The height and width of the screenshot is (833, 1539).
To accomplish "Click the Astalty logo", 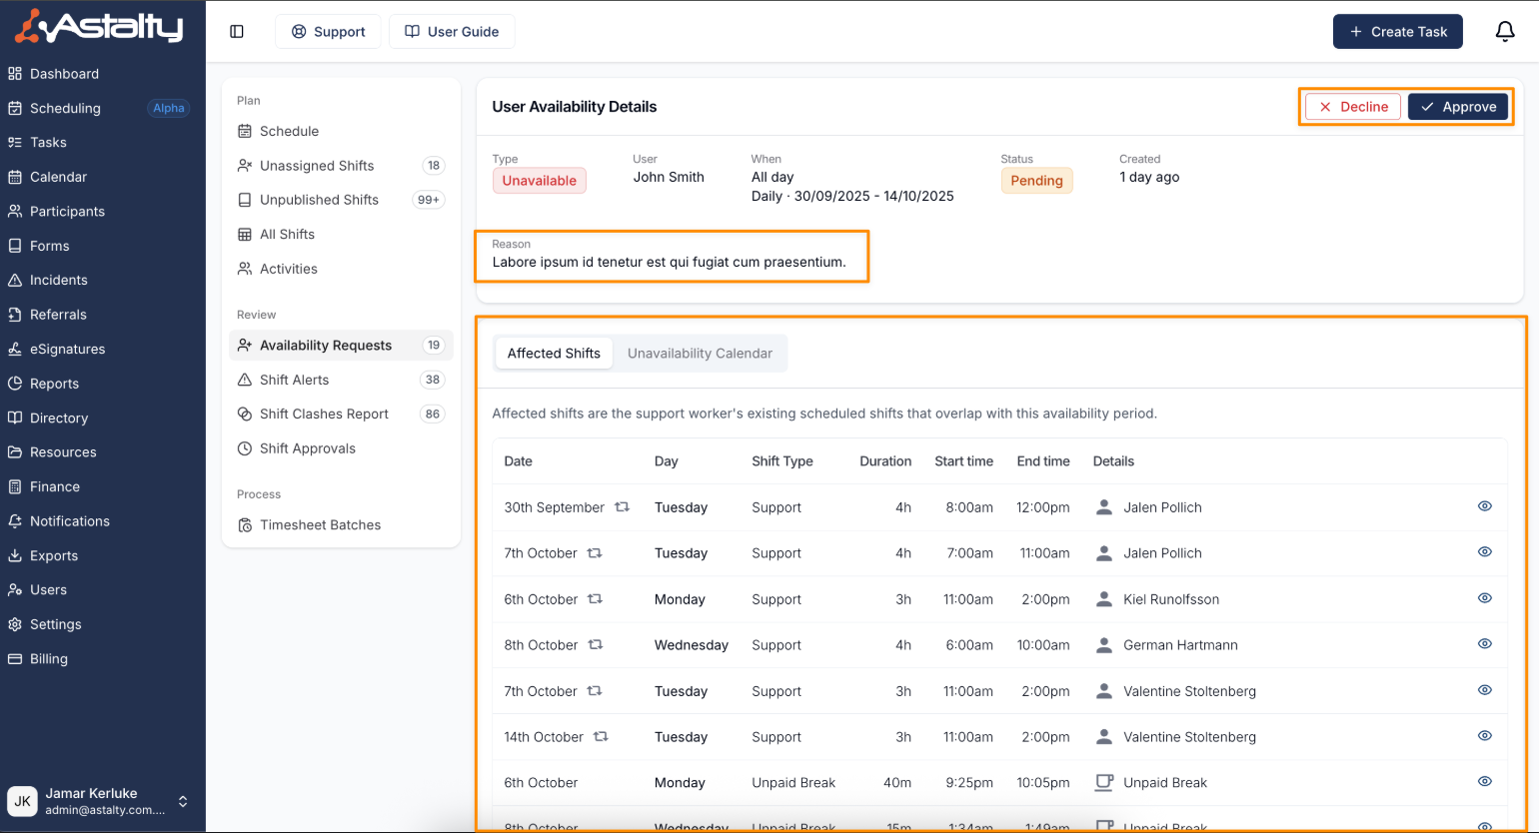I will (100, 27).
